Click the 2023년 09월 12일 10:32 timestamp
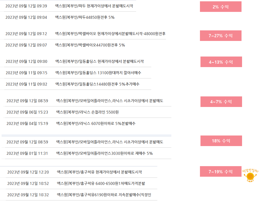 click(x=28, y=195)
